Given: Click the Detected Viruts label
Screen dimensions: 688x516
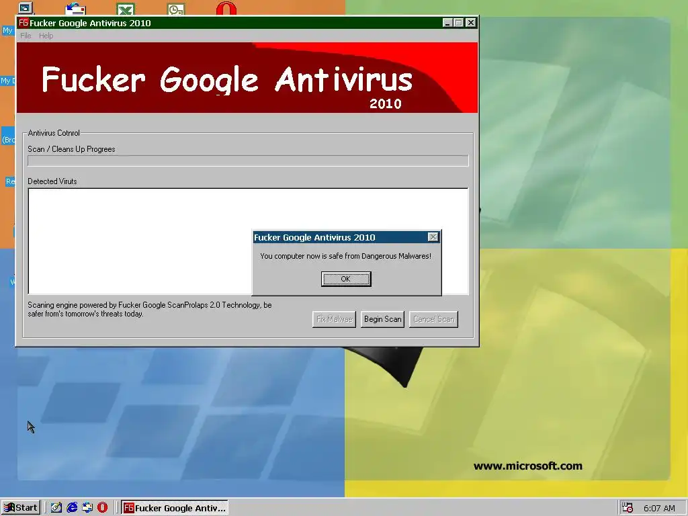Looking at the screenshot, I should coord(52,181).
